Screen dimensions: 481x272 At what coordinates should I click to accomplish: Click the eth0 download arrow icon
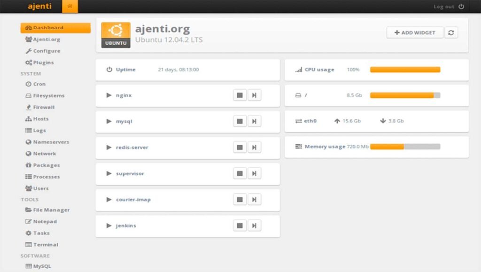point(383,121)
